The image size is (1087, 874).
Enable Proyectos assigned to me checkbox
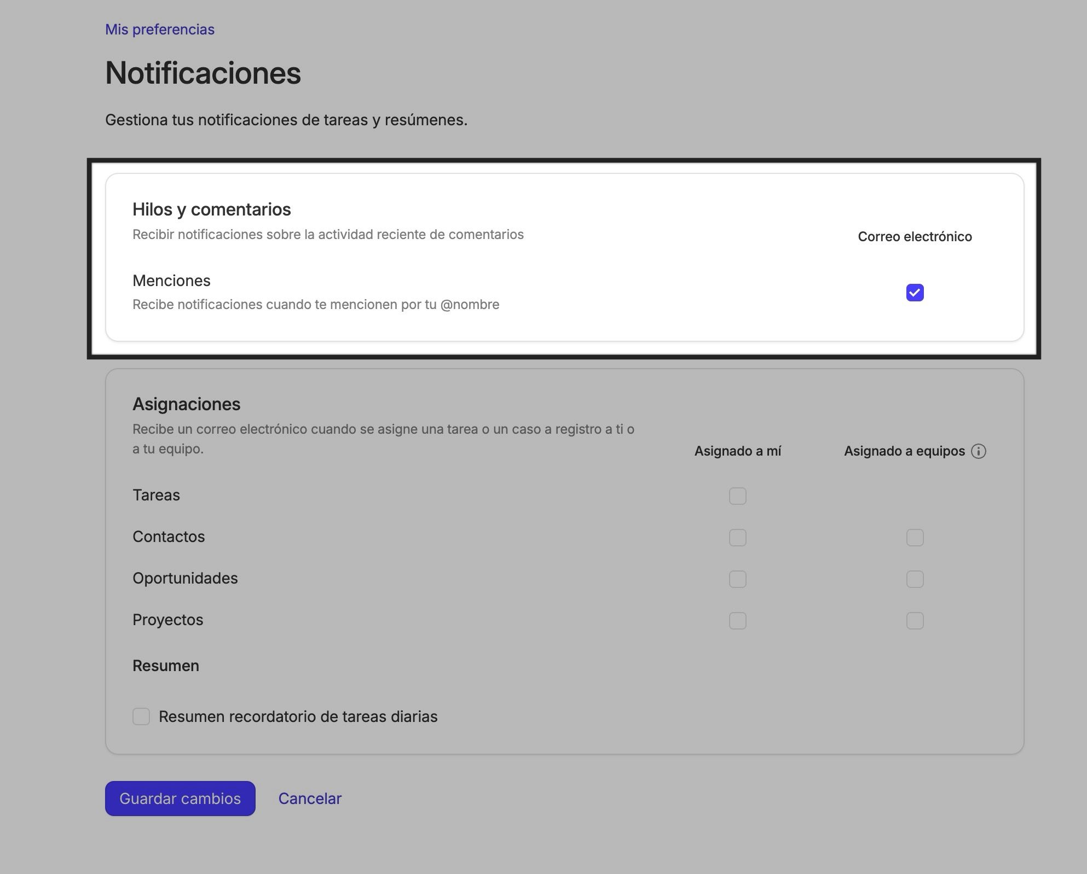point(737,621)
